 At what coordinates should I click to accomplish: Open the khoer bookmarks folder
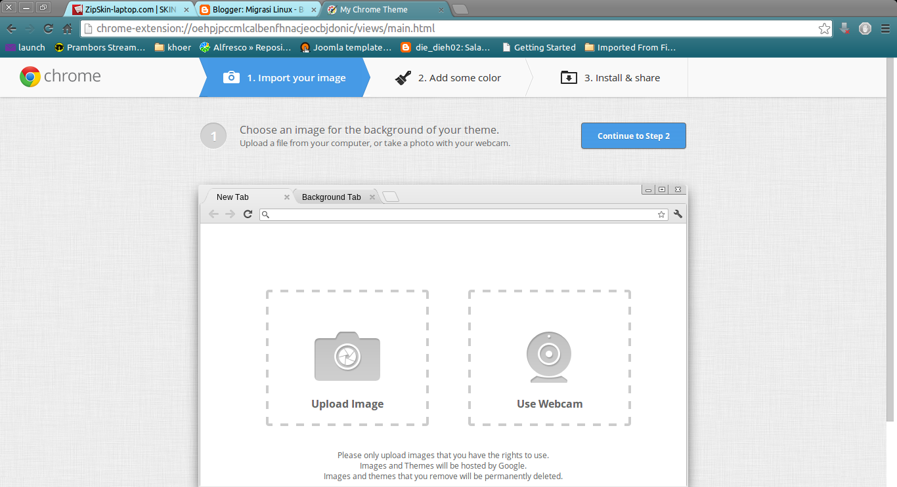[x=173, y=47]
